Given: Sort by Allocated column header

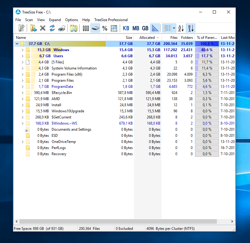Looking at the screenshot, I should (147, 38).
